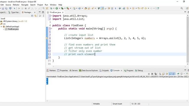Switch to the Servers tab

74,70
